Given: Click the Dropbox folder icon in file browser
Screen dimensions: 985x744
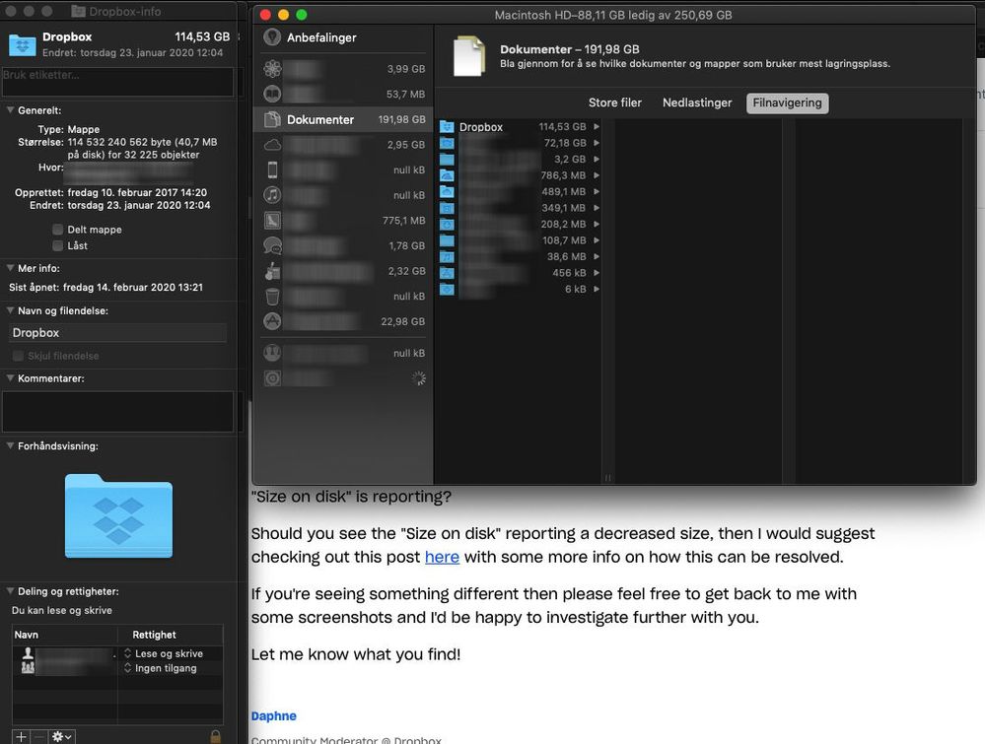Looking at the screenshot, I should [447, 126].
